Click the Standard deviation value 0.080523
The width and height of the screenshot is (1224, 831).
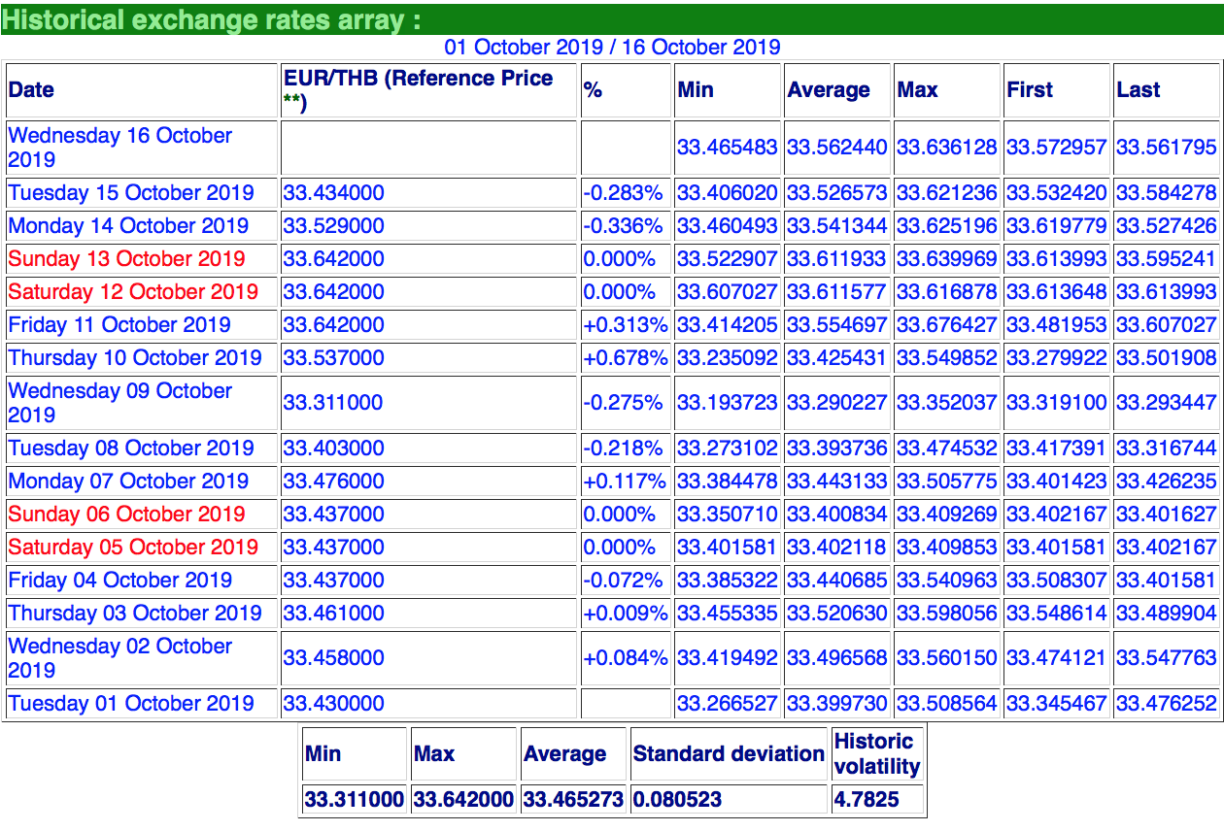click(677, 800)
